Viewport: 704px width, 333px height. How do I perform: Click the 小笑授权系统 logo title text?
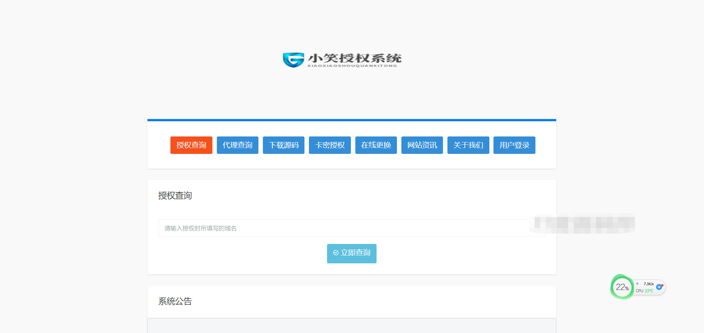[354, 59]
